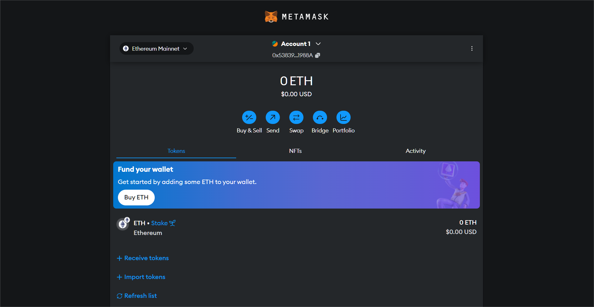
Task: Click the plus icon beside Receive tokens
Action: point(119,258)
